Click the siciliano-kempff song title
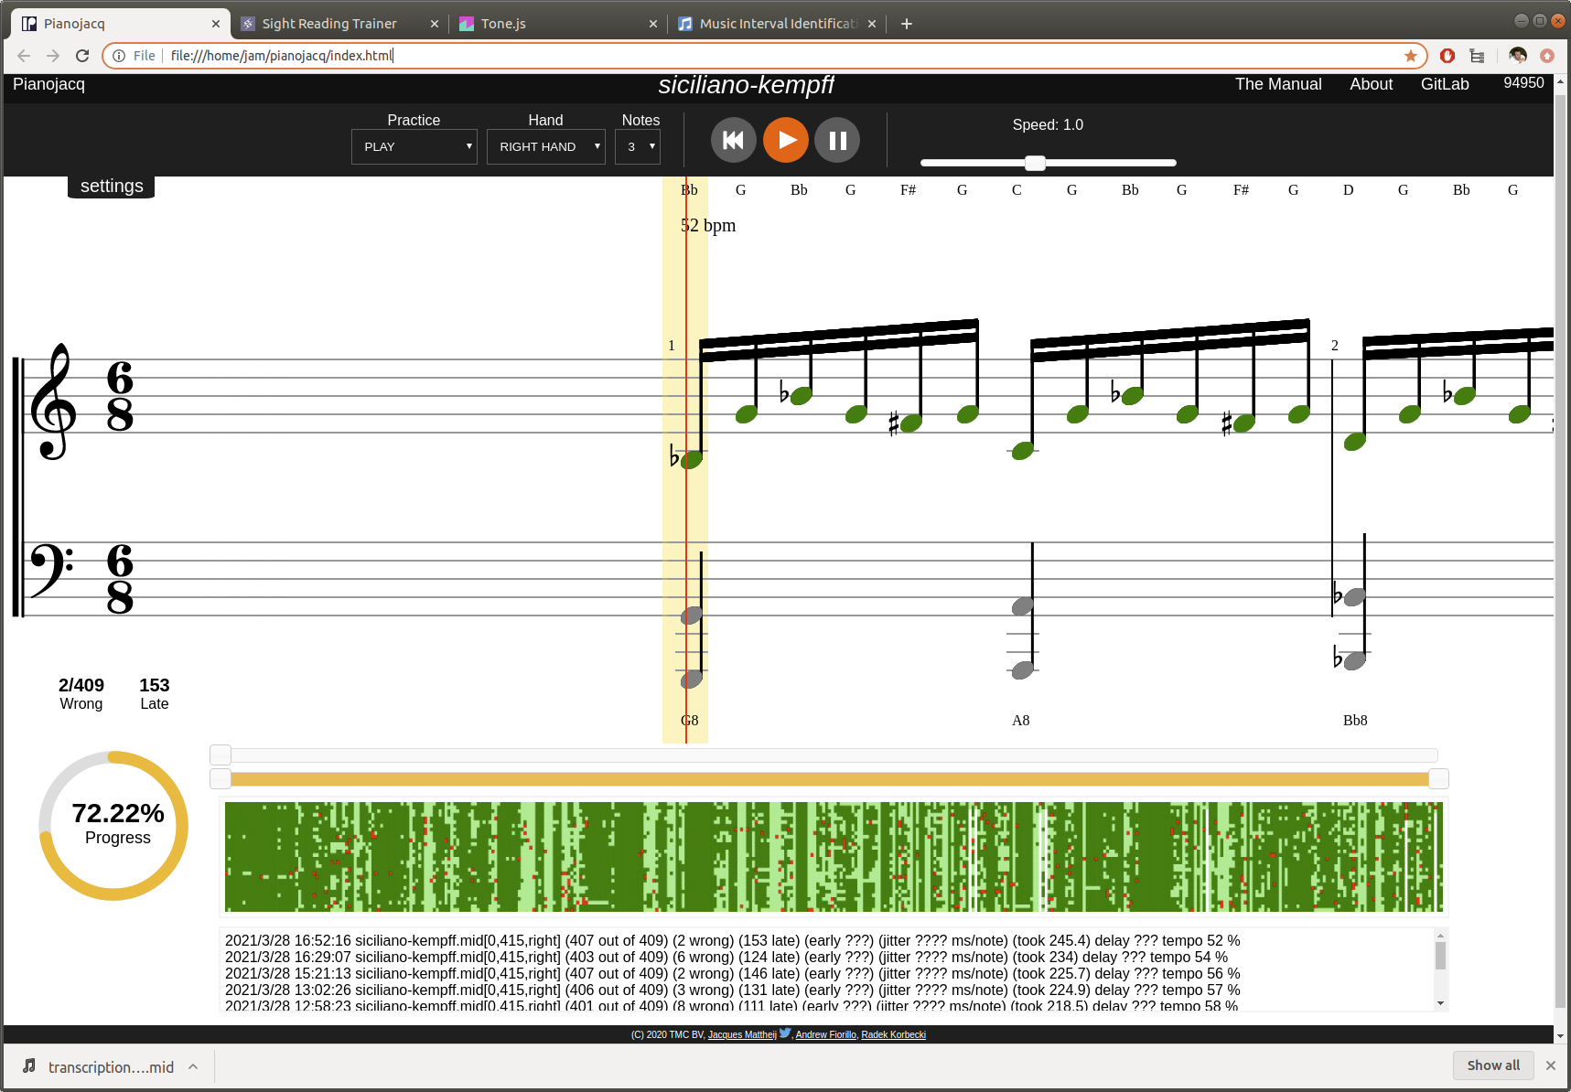Viewport: 1571px width, 1092px height. [746, 85]
